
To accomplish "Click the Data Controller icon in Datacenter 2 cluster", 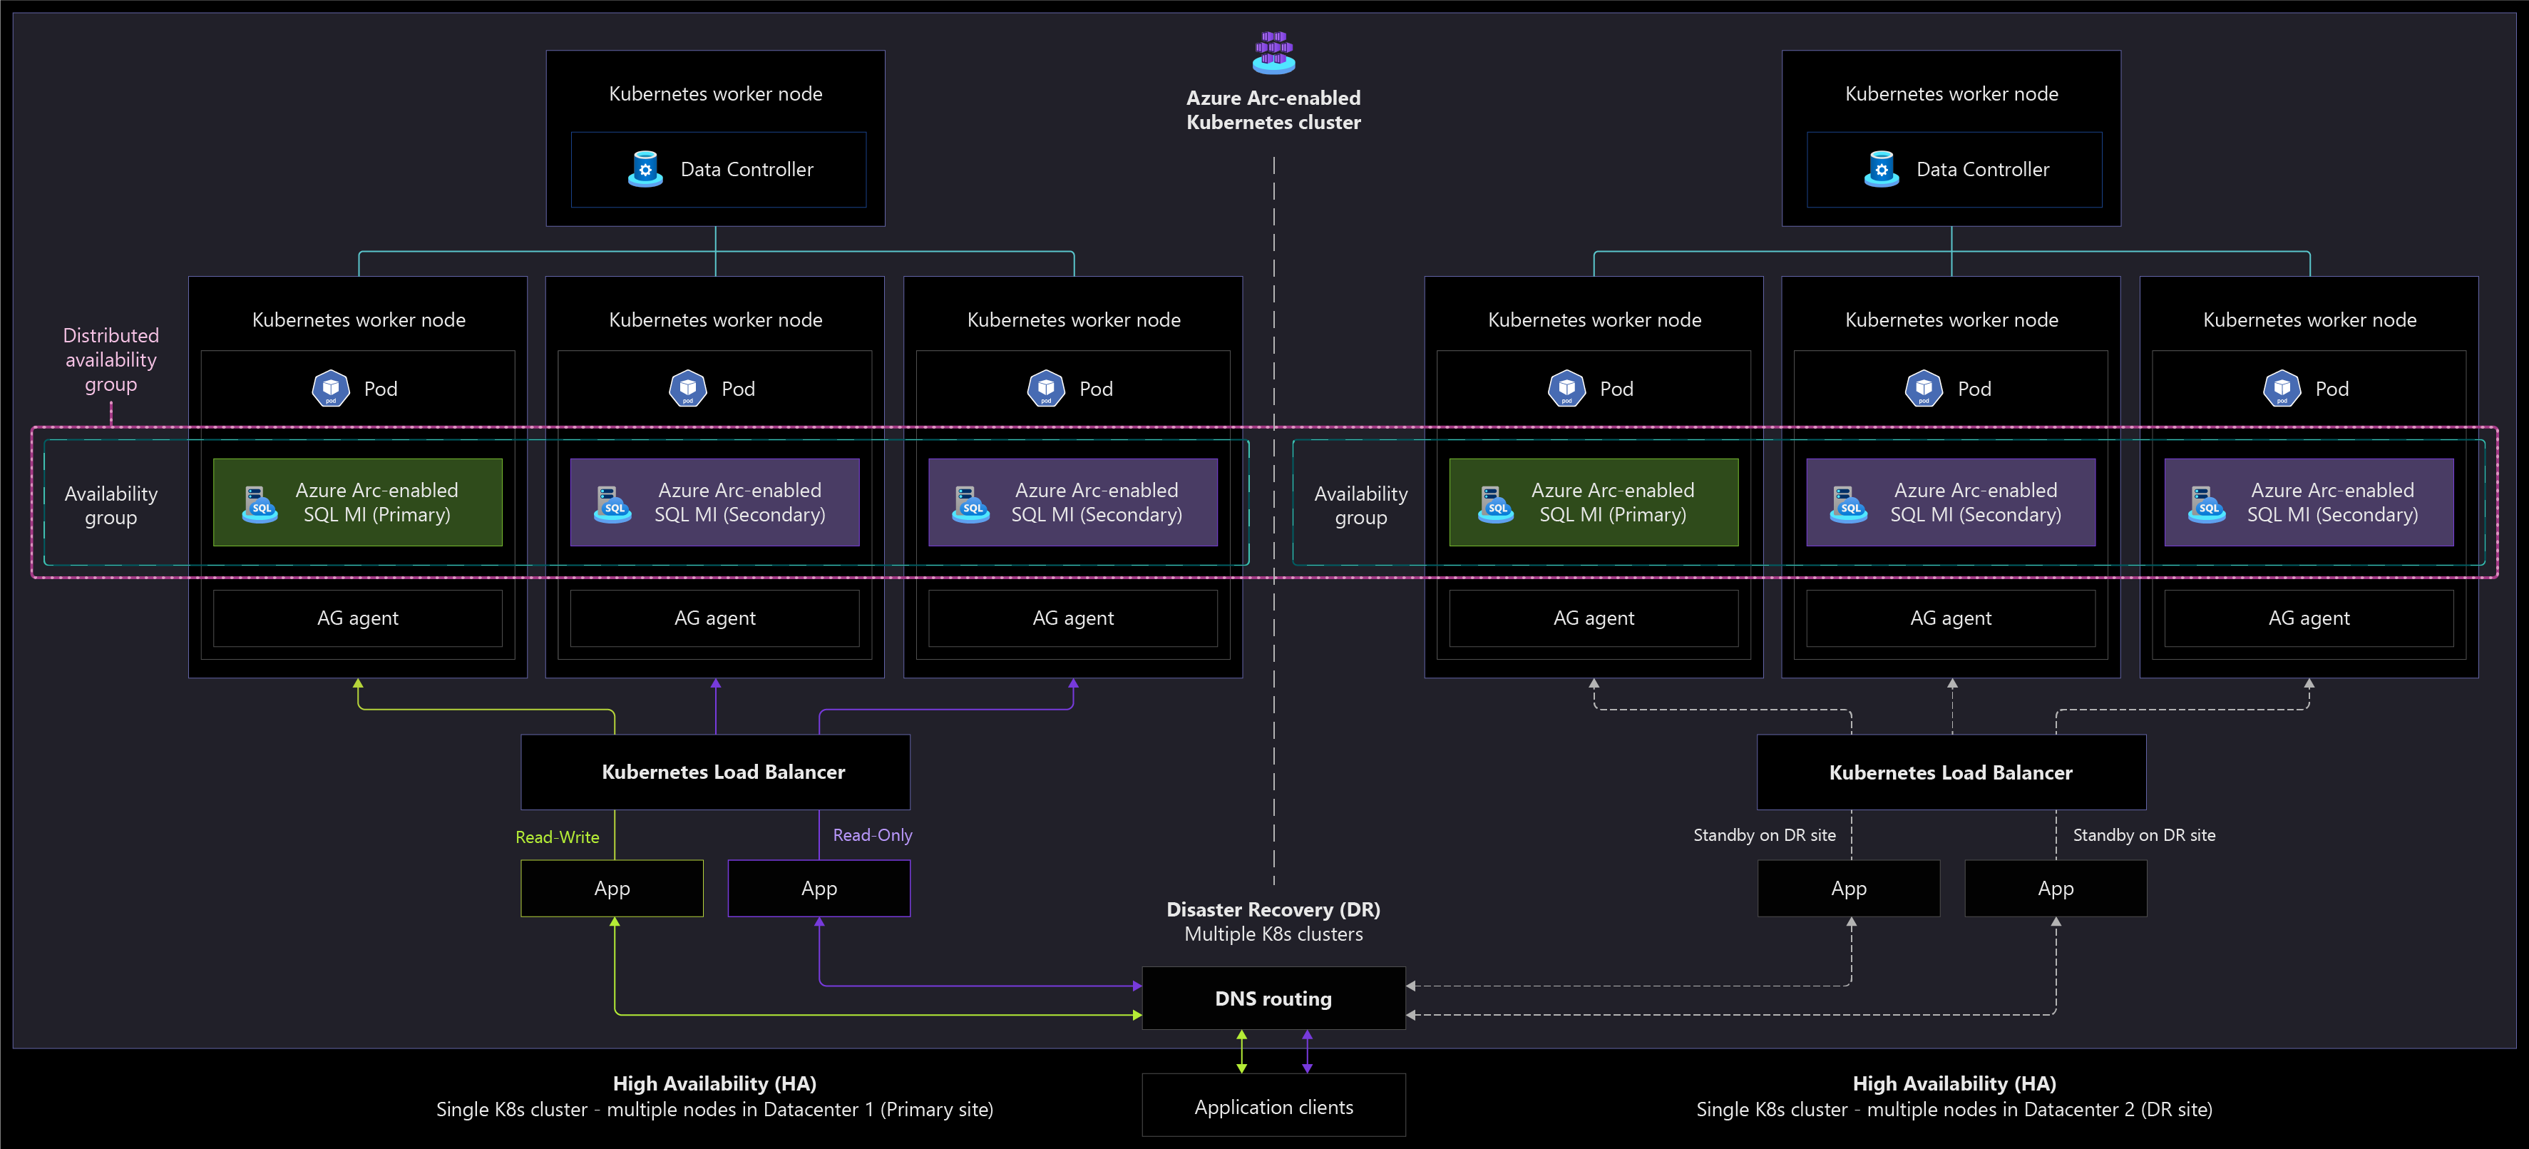I will tap(1881, 169).
